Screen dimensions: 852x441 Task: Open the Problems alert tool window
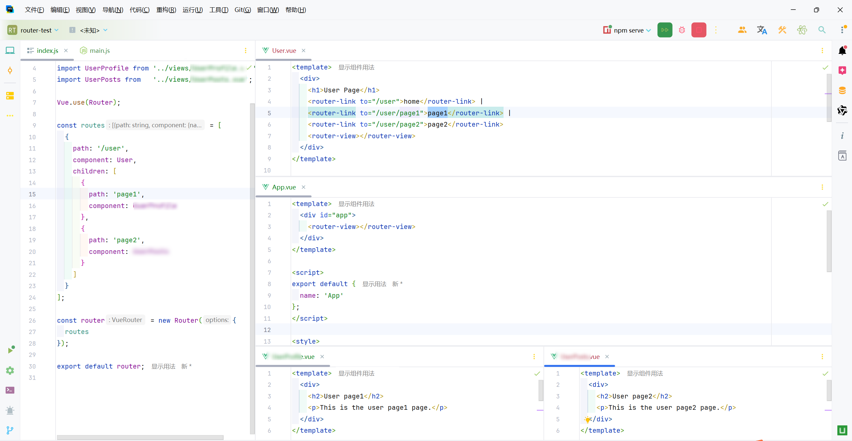pyautogui.click(x=10, y=410)
